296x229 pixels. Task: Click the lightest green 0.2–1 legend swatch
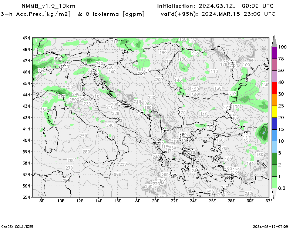pyautogui.click(x=274, y=182)
